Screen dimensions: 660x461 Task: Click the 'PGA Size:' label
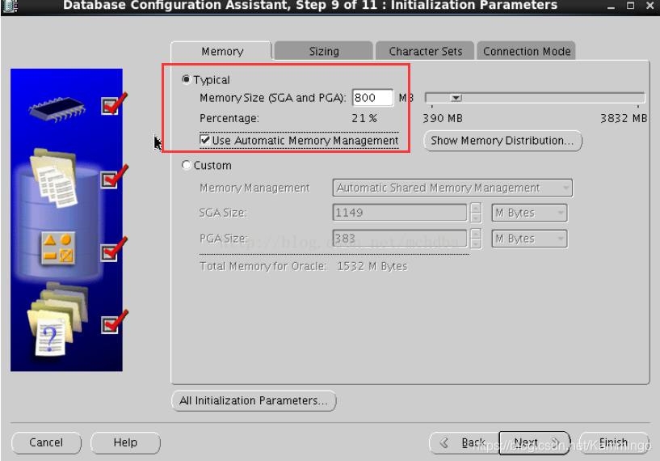point(224,239)
